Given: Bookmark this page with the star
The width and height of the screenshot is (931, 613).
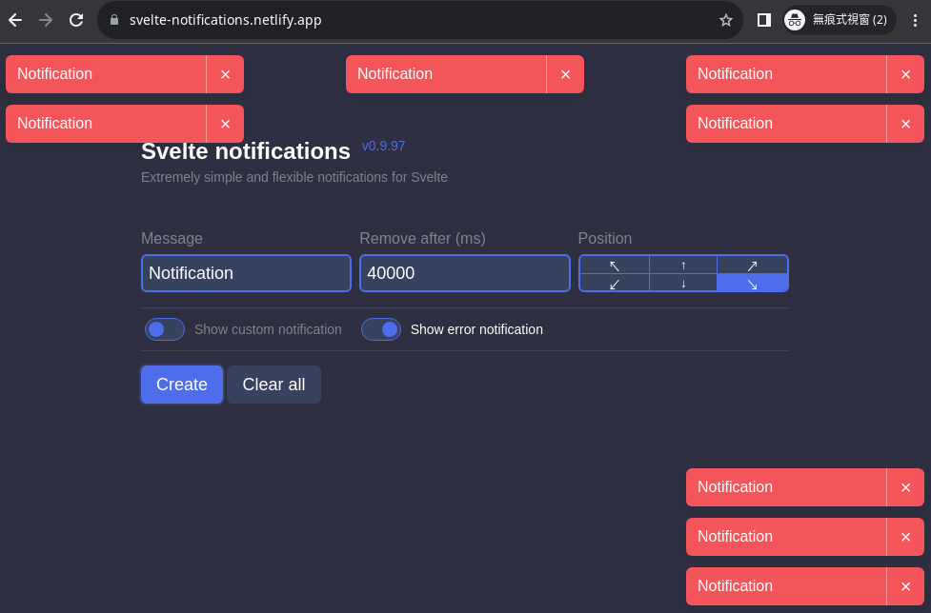Looking at the screenshot, I should point(725,20).
